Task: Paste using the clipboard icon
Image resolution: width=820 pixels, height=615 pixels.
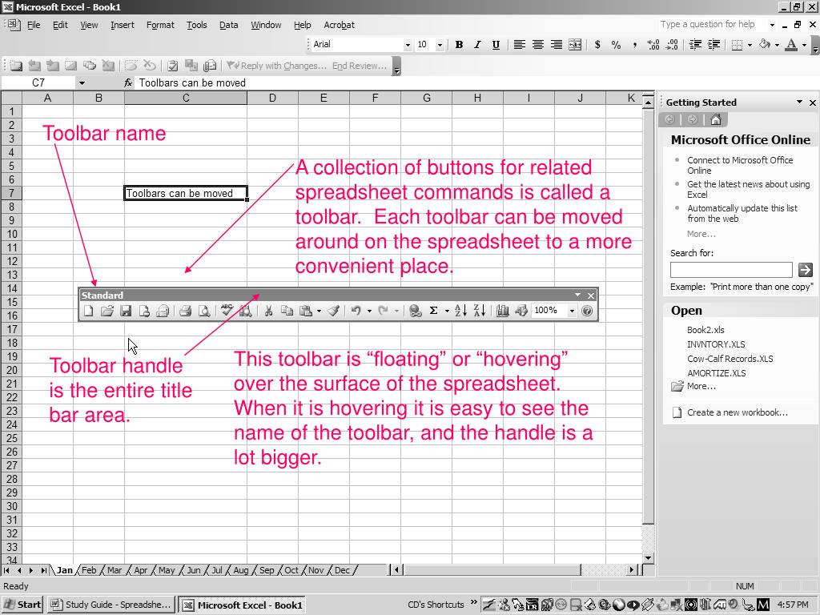Action: [x=306, y=312]
